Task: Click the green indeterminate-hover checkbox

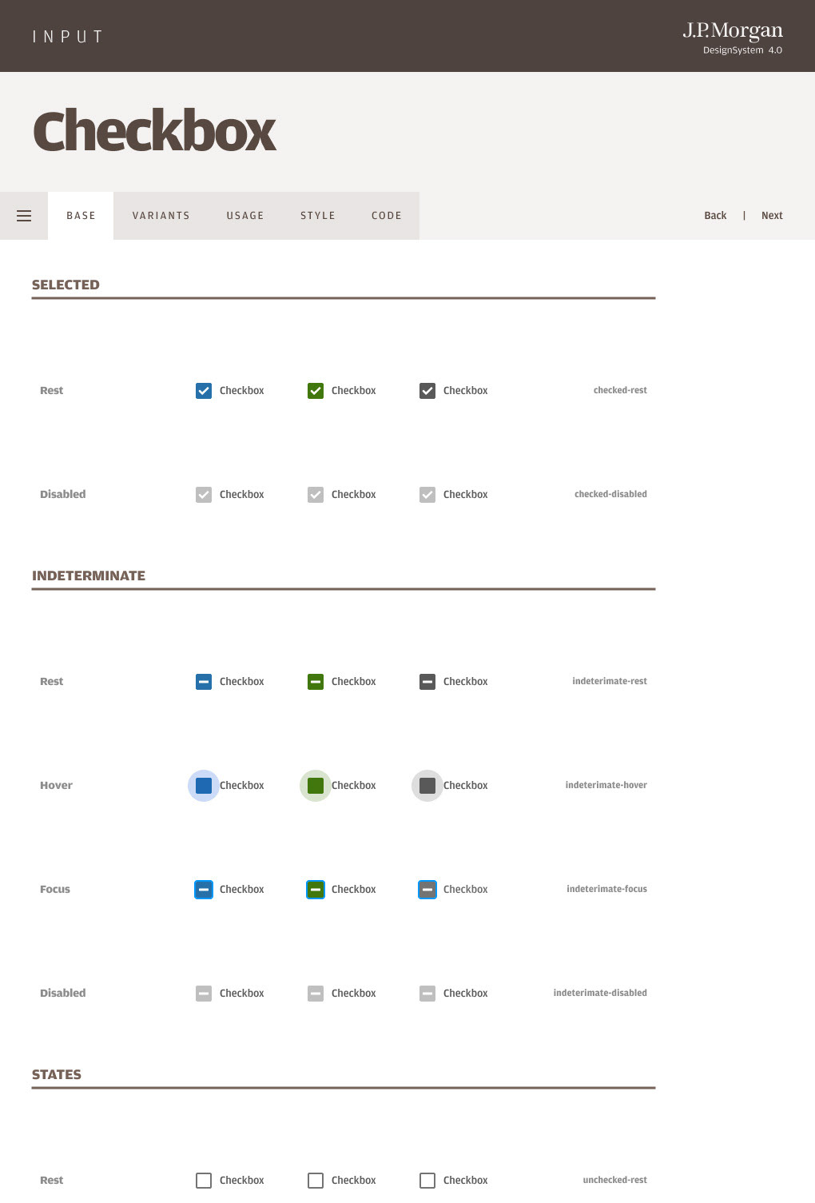Action: [x=316, y=786]
